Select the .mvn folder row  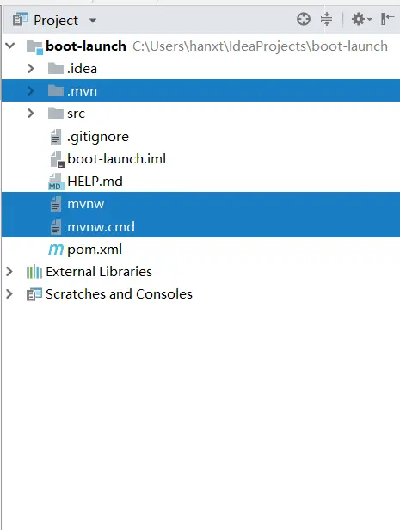pyautogui.click(x=200, y=90)
